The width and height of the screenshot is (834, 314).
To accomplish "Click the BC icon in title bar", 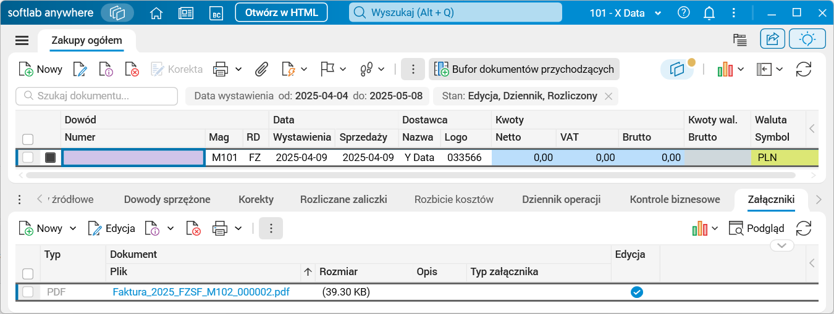I will coord(216,13).
